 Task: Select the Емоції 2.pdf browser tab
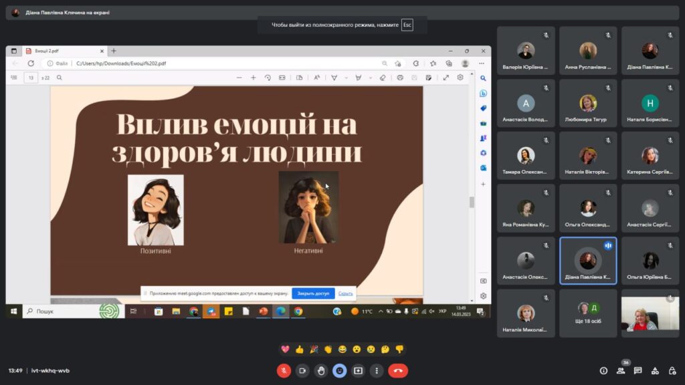coord(64,51)
